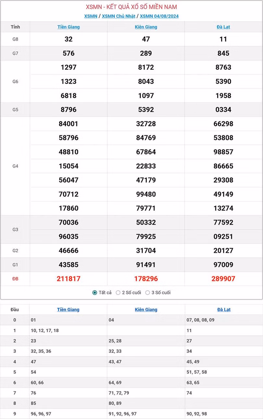Click the G1 number 97009 for Đà Lạt
263x419 pixels.
point(223,265)
